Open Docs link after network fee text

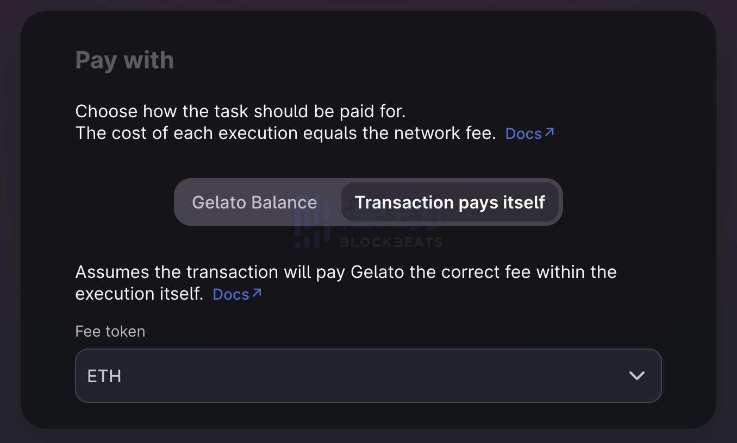523,134
